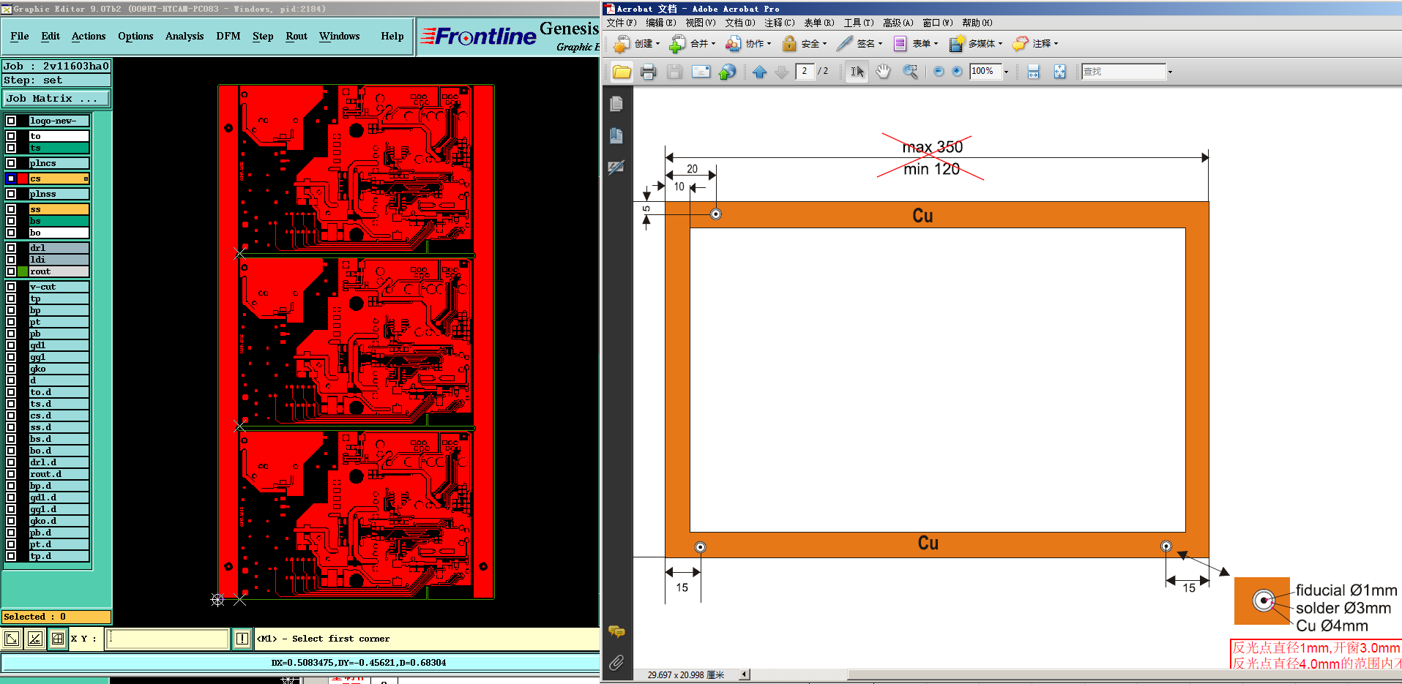Click the angle snap icon in Genesis
1402x684 pixels.
(x=34, y=639)
